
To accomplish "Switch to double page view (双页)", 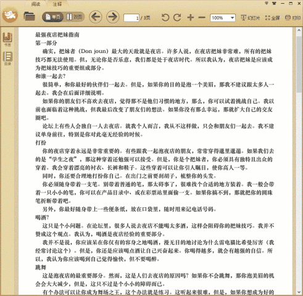I will [x=74, y=17].
